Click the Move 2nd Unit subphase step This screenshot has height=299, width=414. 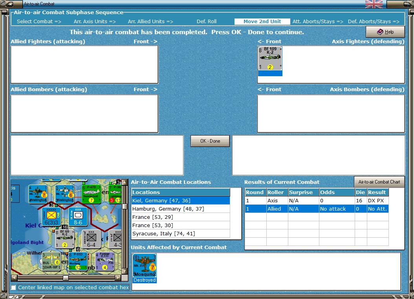pyautogui.click(x=262, y=21)
